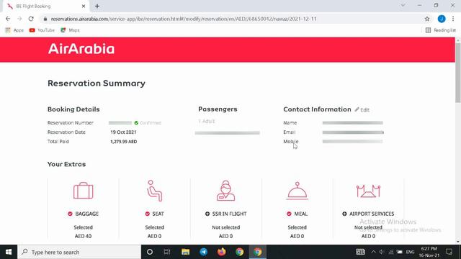
Task: Open the tab search dropdown chevron
Action: (x=403, y=6)
